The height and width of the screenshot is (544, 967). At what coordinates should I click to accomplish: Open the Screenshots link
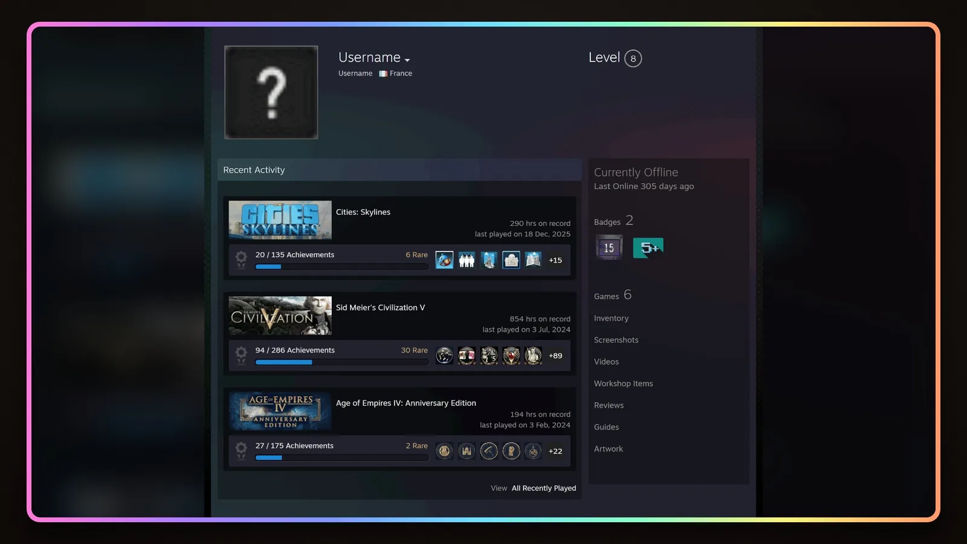coord(616,340)
